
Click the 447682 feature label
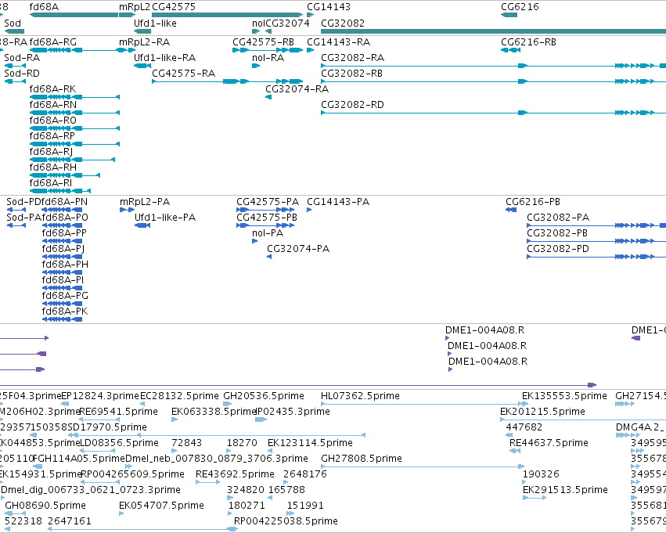click(524, 427)
